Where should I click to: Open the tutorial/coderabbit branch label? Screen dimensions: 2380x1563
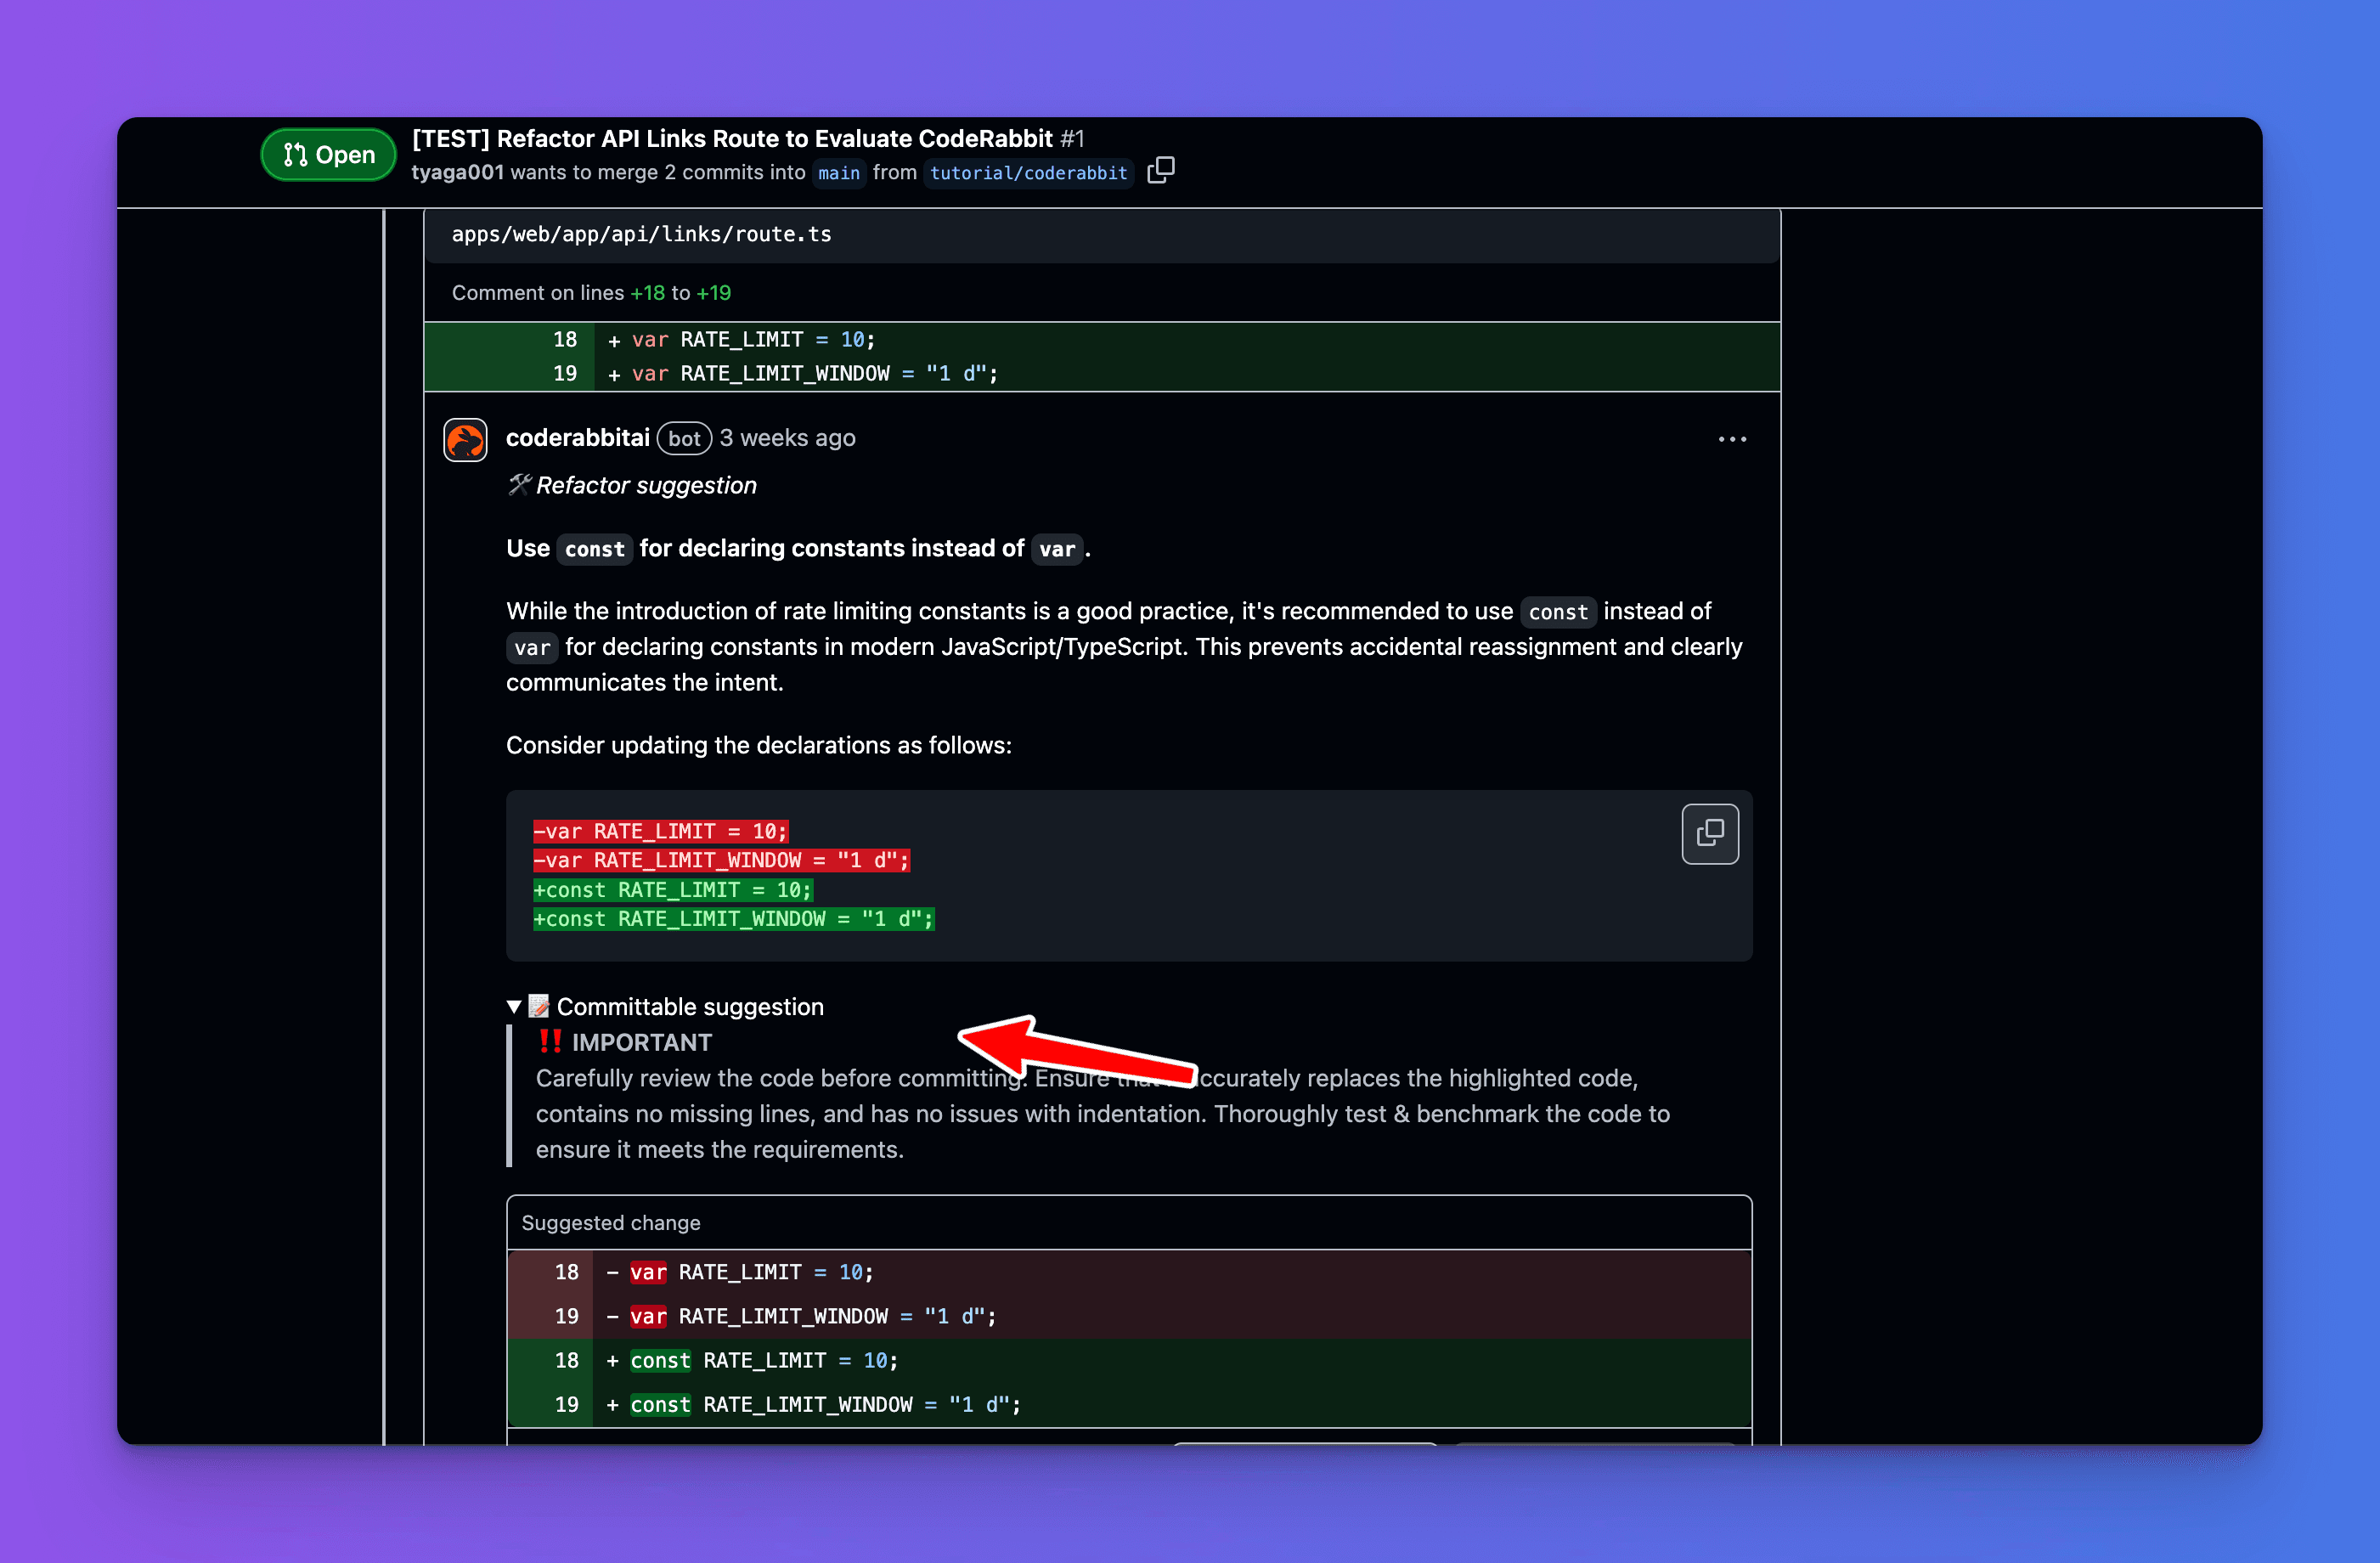tap(1027, 173)
